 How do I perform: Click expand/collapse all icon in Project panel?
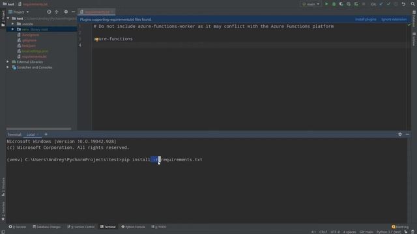point(57,12)
